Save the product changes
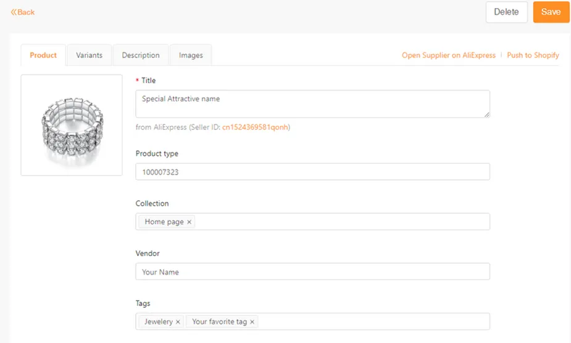 551,12
